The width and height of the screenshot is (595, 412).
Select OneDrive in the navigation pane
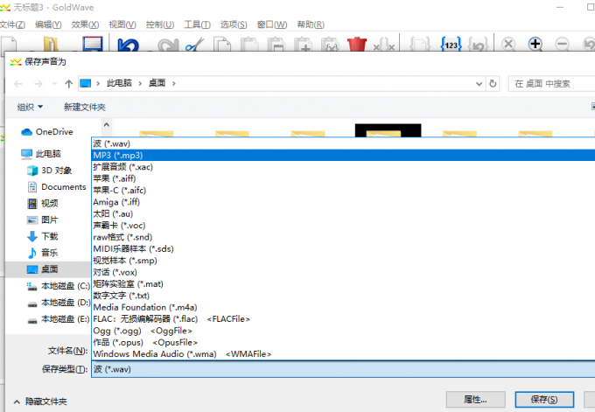coord(47,132)
